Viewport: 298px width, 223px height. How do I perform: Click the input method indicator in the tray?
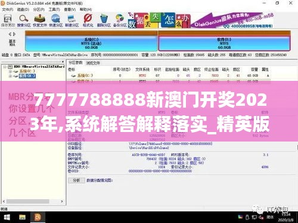(x=270, y=217)
